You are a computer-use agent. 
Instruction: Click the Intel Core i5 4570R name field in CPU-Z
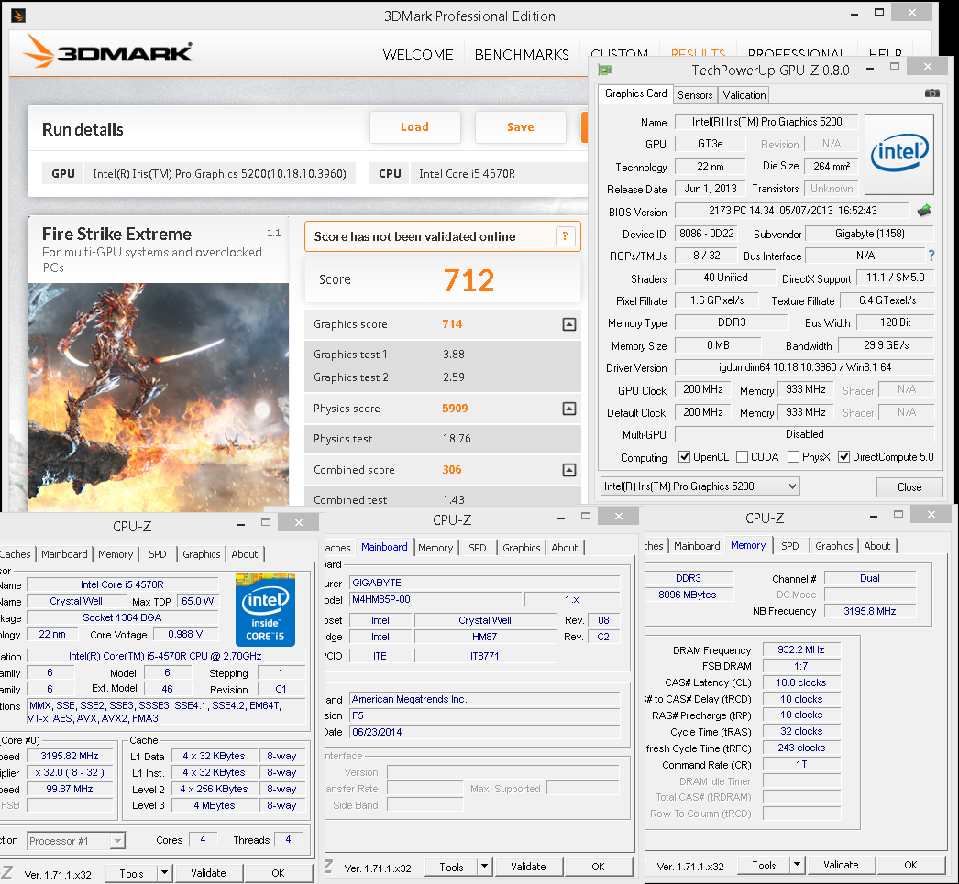tap(122, 584)
